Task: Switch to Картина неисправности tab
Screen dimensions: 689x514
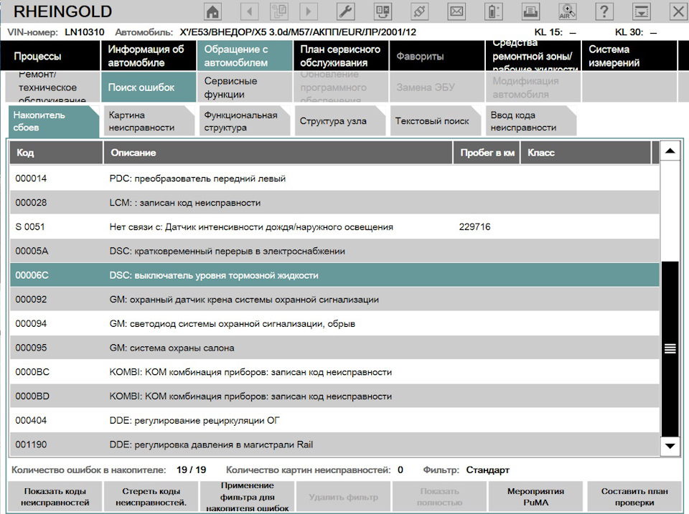Action: [x=149, y=121]
